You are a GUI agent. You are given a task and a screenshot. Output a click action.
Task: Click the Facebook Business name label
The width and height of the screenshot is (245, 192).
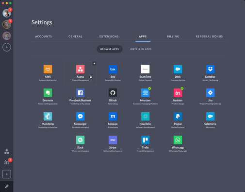click(80, 101)
